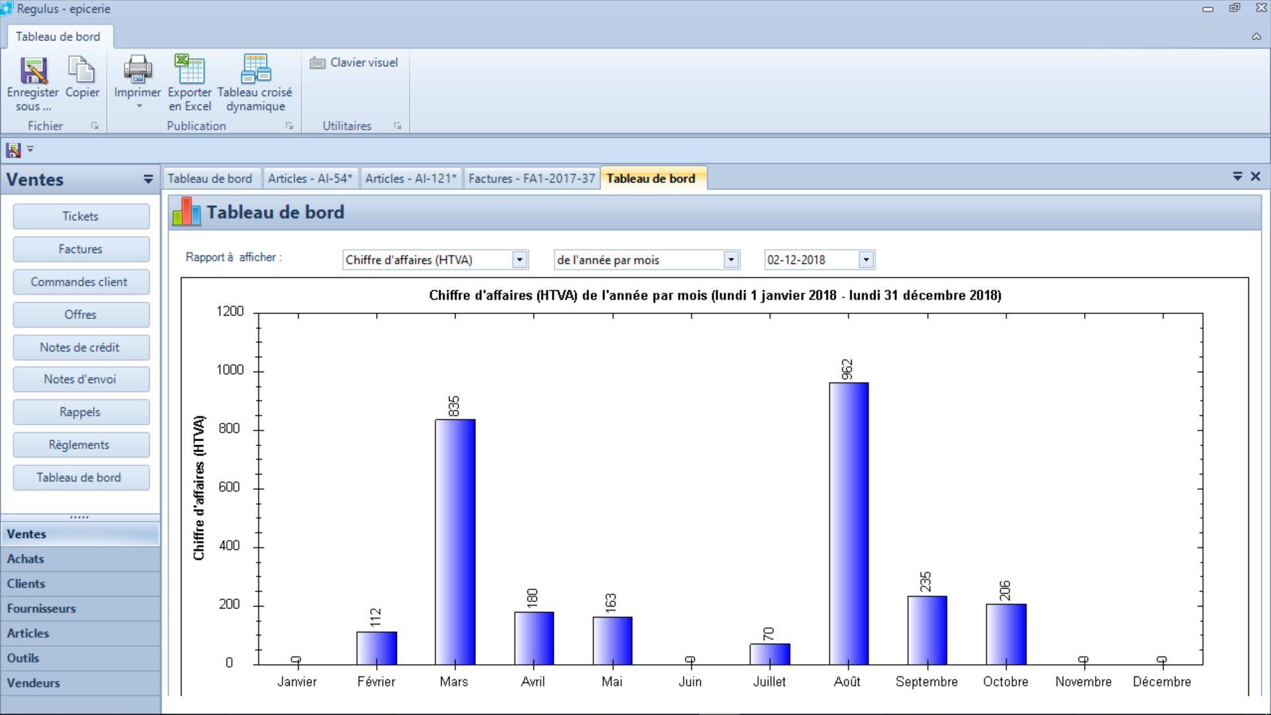1271x715 pixels.
Task: Open the Utilitaires group dialog launcher
Action: click(397, 126)
